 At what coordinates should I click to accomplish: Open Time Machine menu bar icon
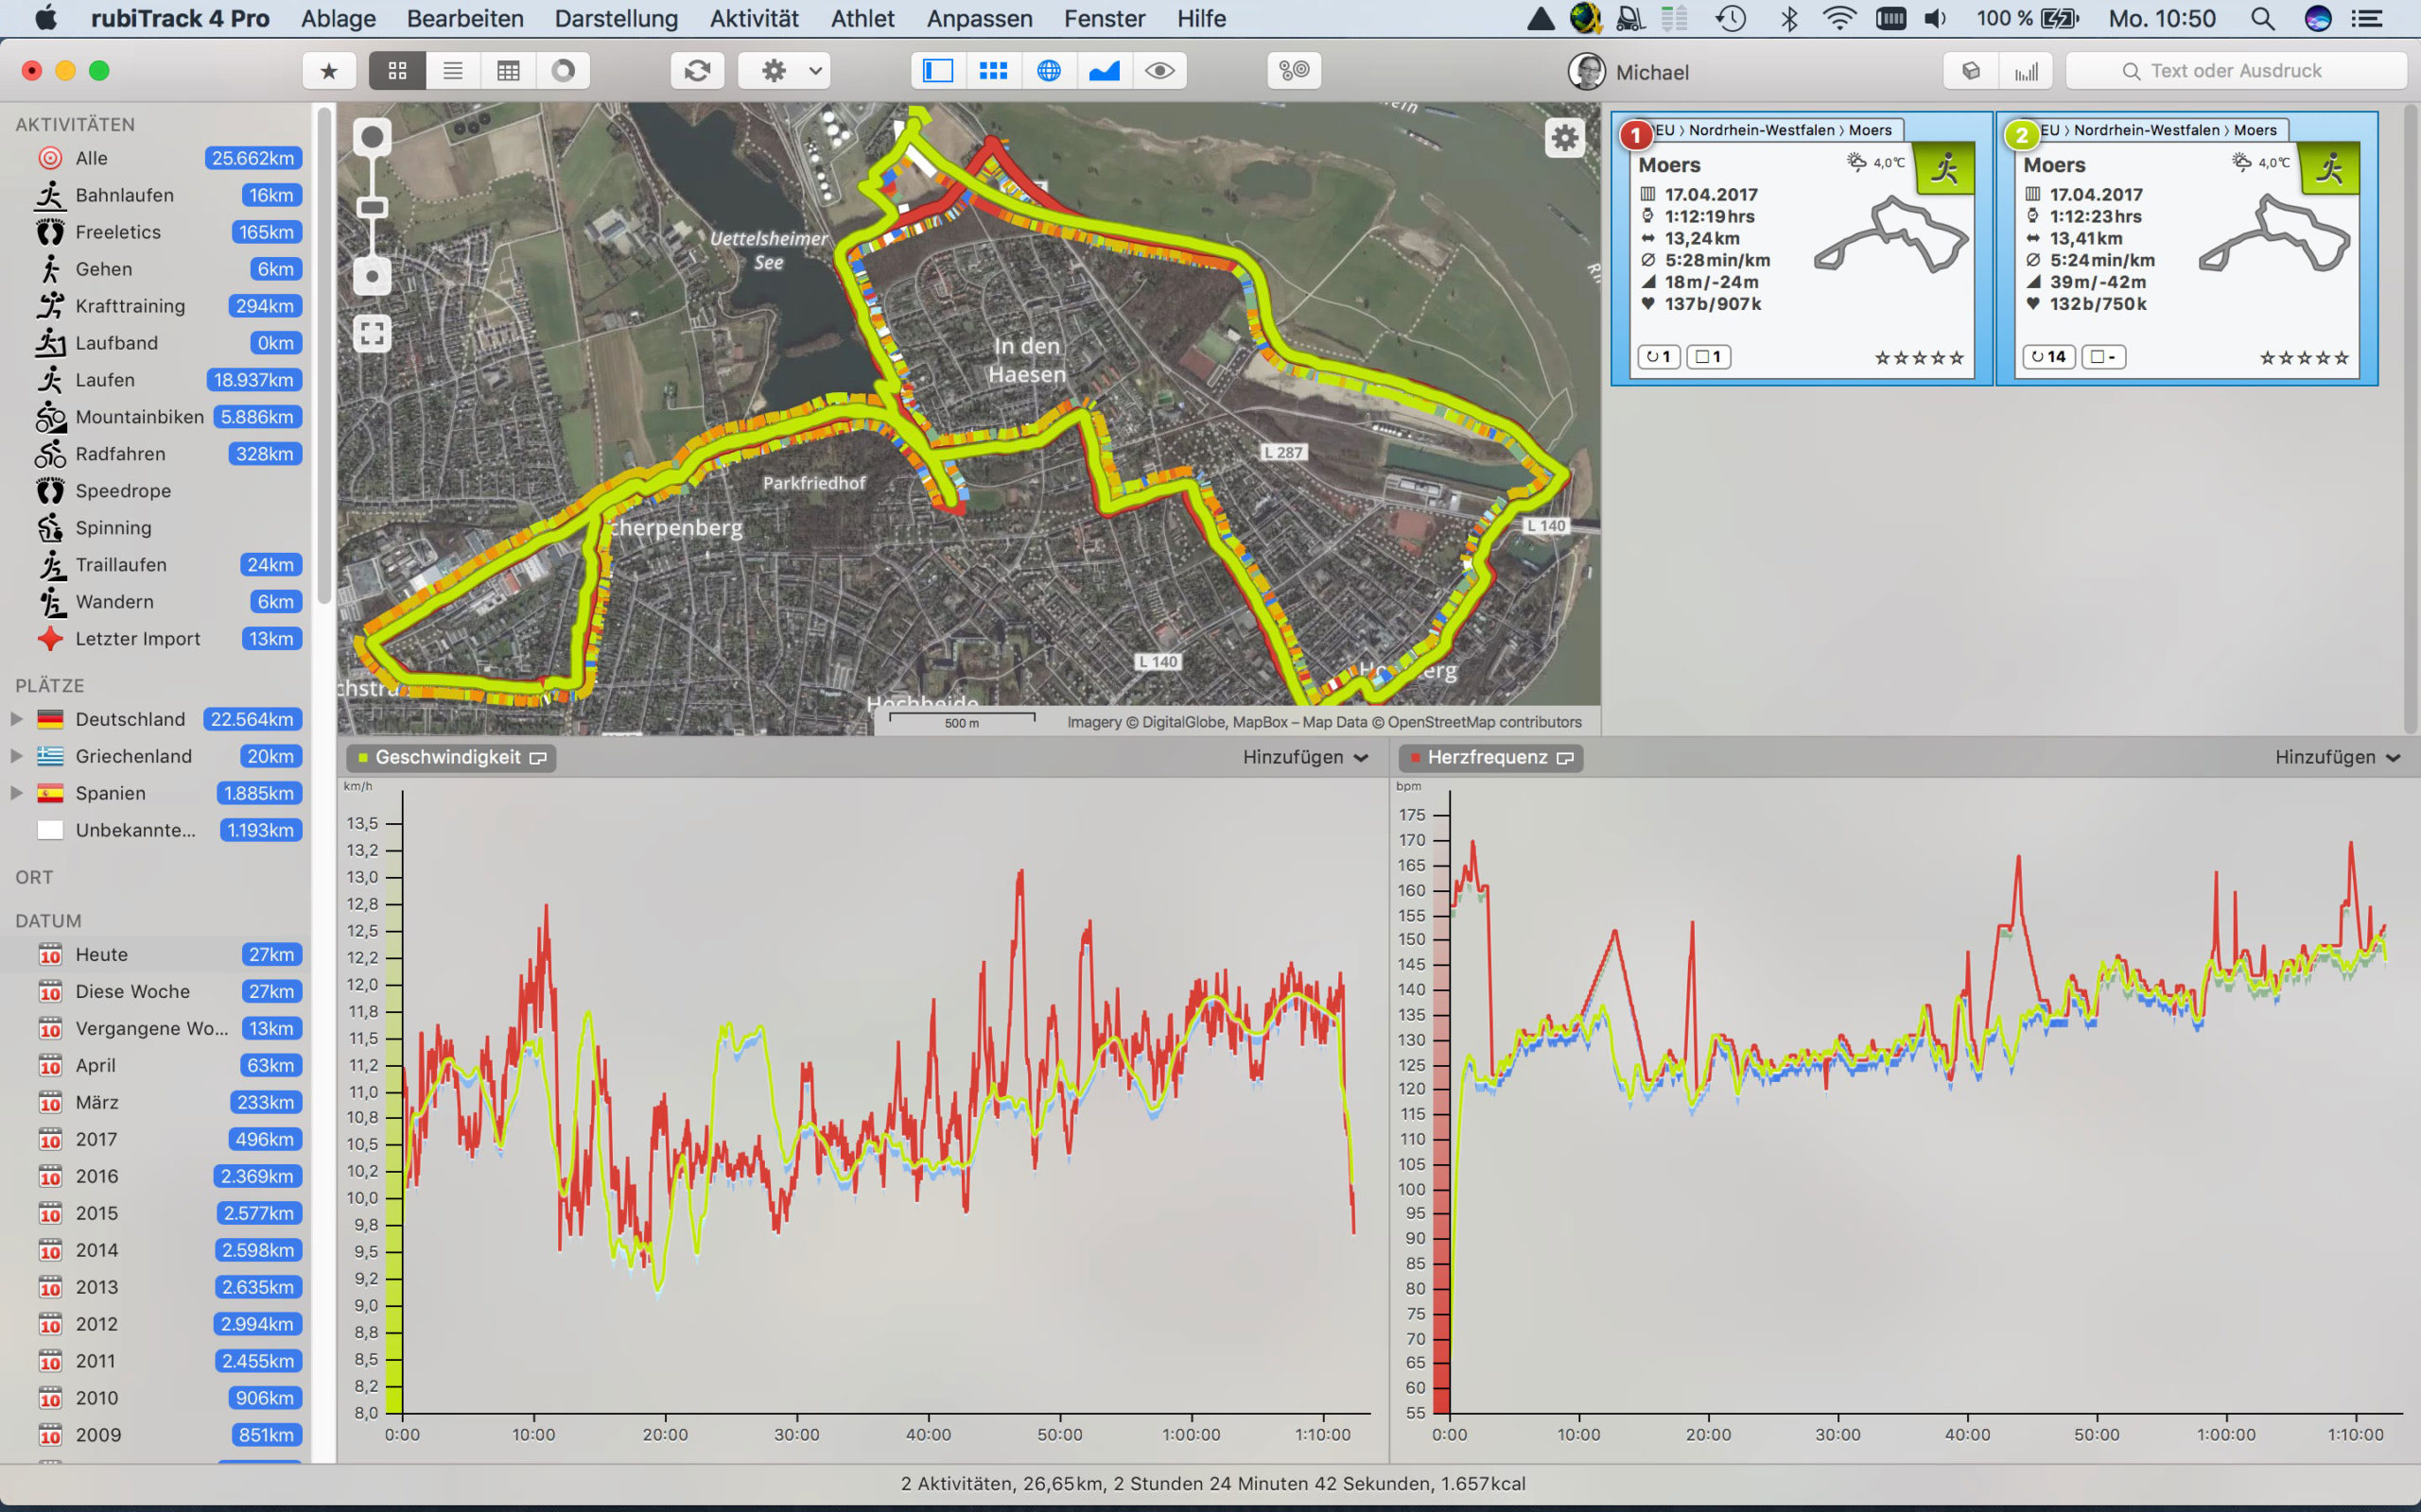tap(1732, 18)
